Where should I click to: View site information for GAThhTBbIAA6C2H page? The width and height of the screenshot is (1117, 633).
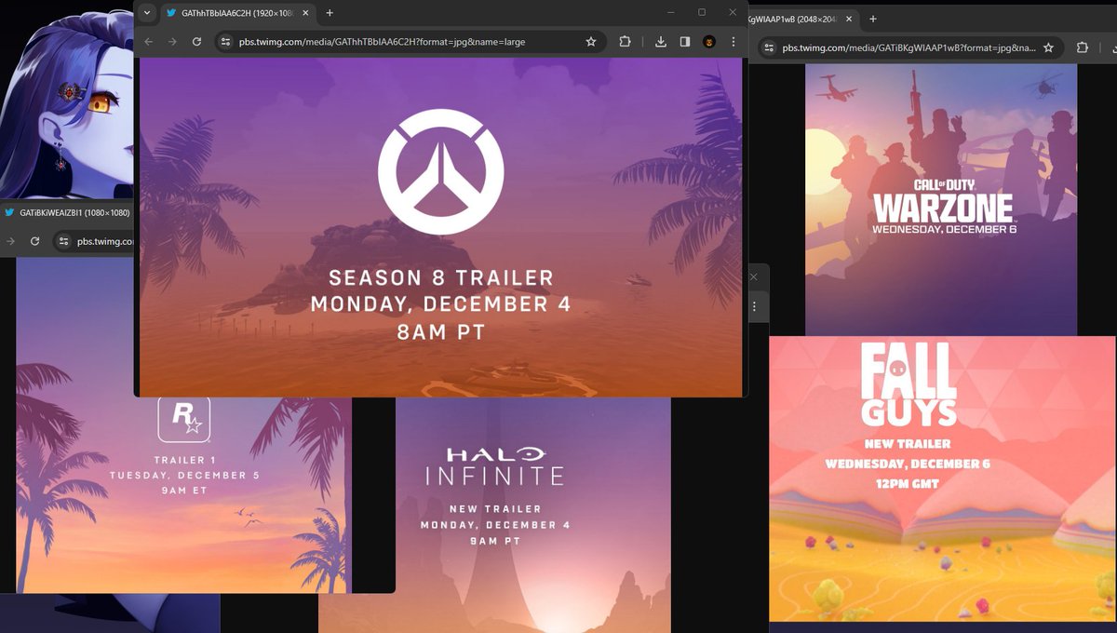click(x=224, y=42)
